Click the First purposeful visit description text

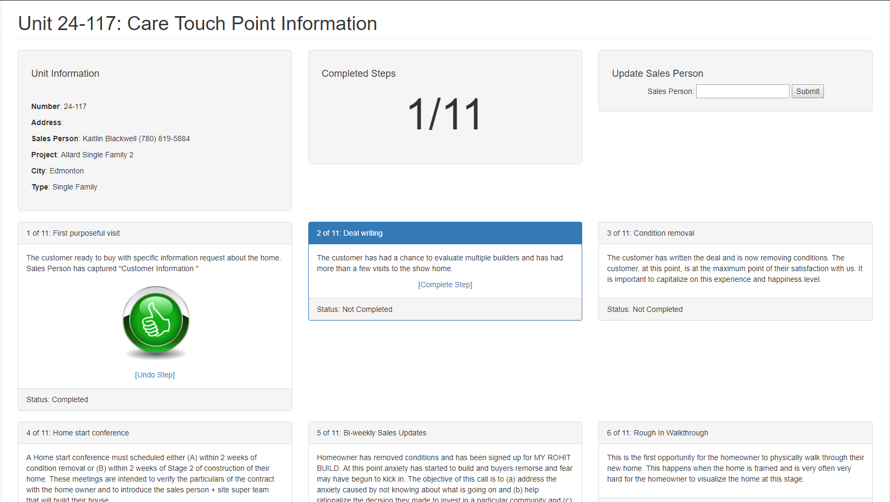[155, 263]
